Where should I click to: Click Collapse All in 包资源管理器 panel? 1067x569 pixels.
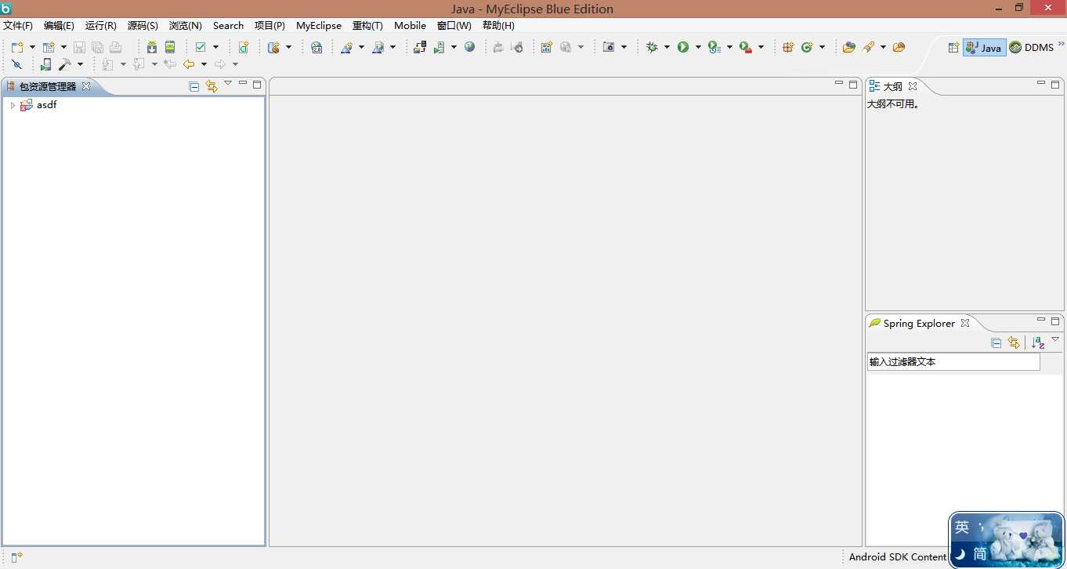point(194,86)
